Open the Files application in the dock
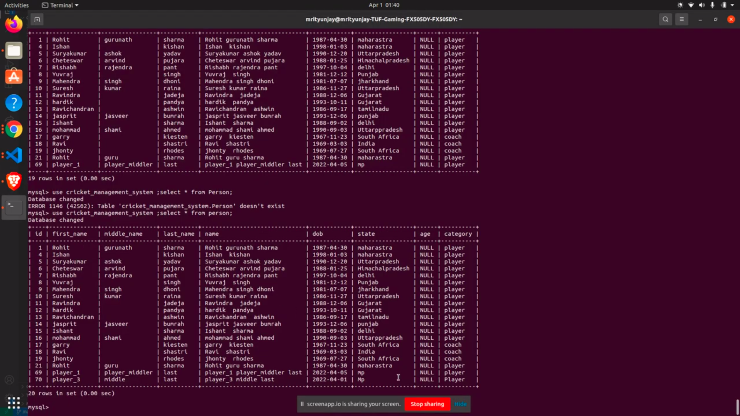740x416 pixels. point(13,50)
